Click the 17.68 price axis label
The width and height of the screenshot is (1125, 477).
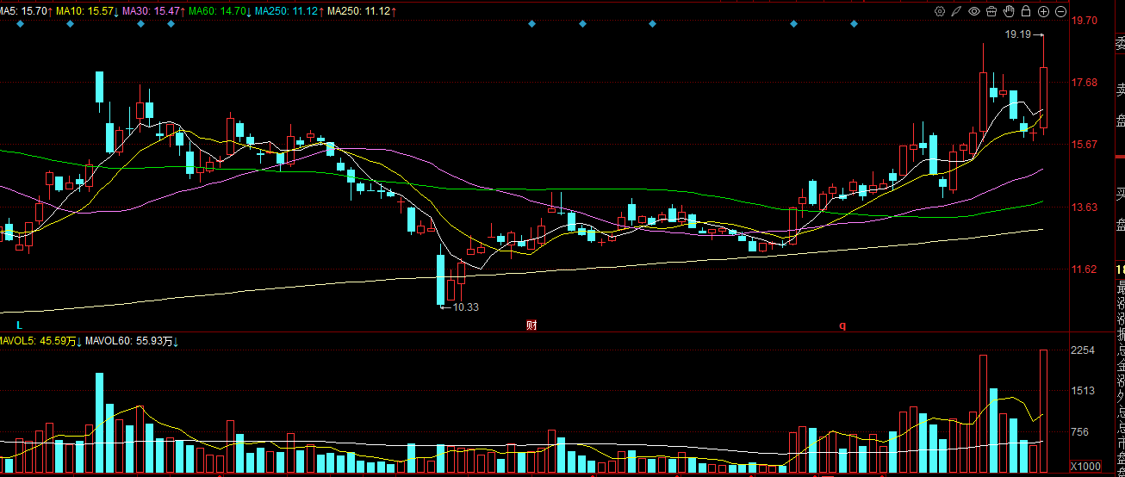coord(1085,83)
